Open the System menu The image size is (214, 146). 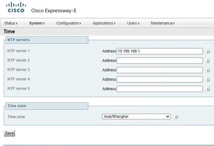[37, 23]
